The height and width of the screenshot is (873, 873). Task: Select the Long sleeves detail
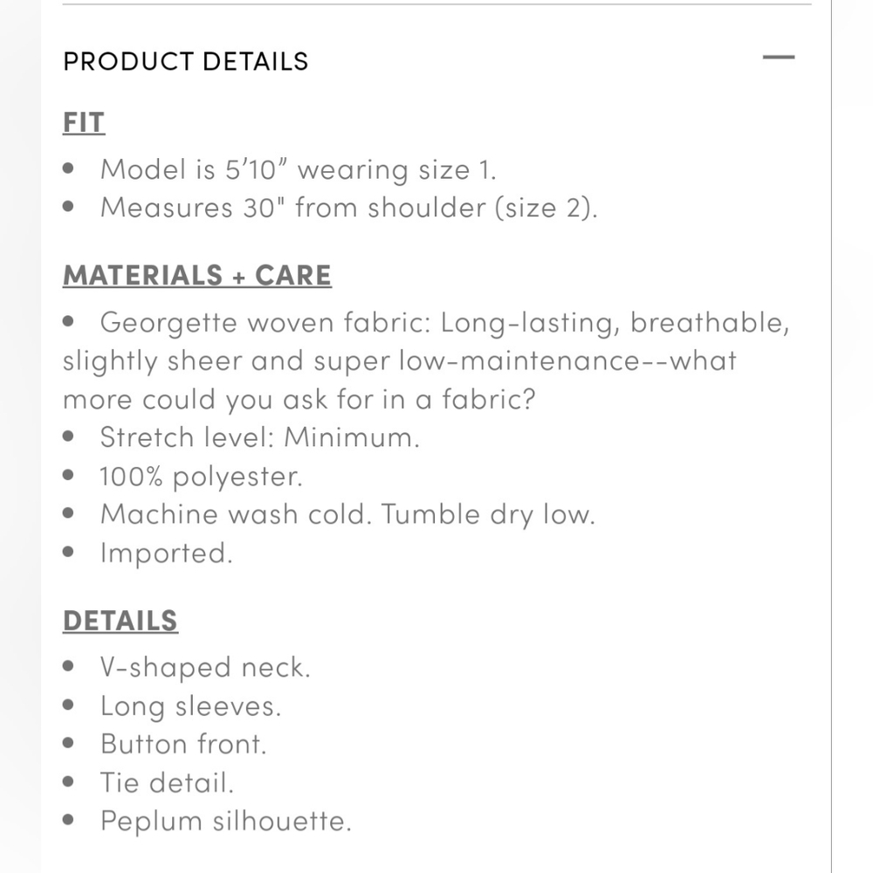tap(190, 706)
